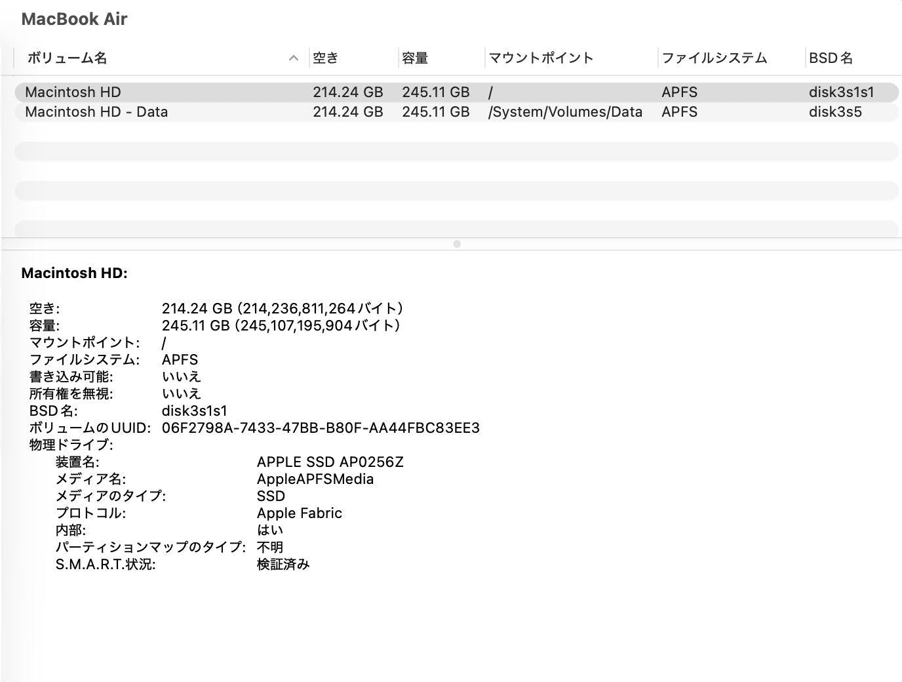Viewport: 902px width, 682px height.
Task: Click the volume UUID value 06F2798A
Action: 321,428
